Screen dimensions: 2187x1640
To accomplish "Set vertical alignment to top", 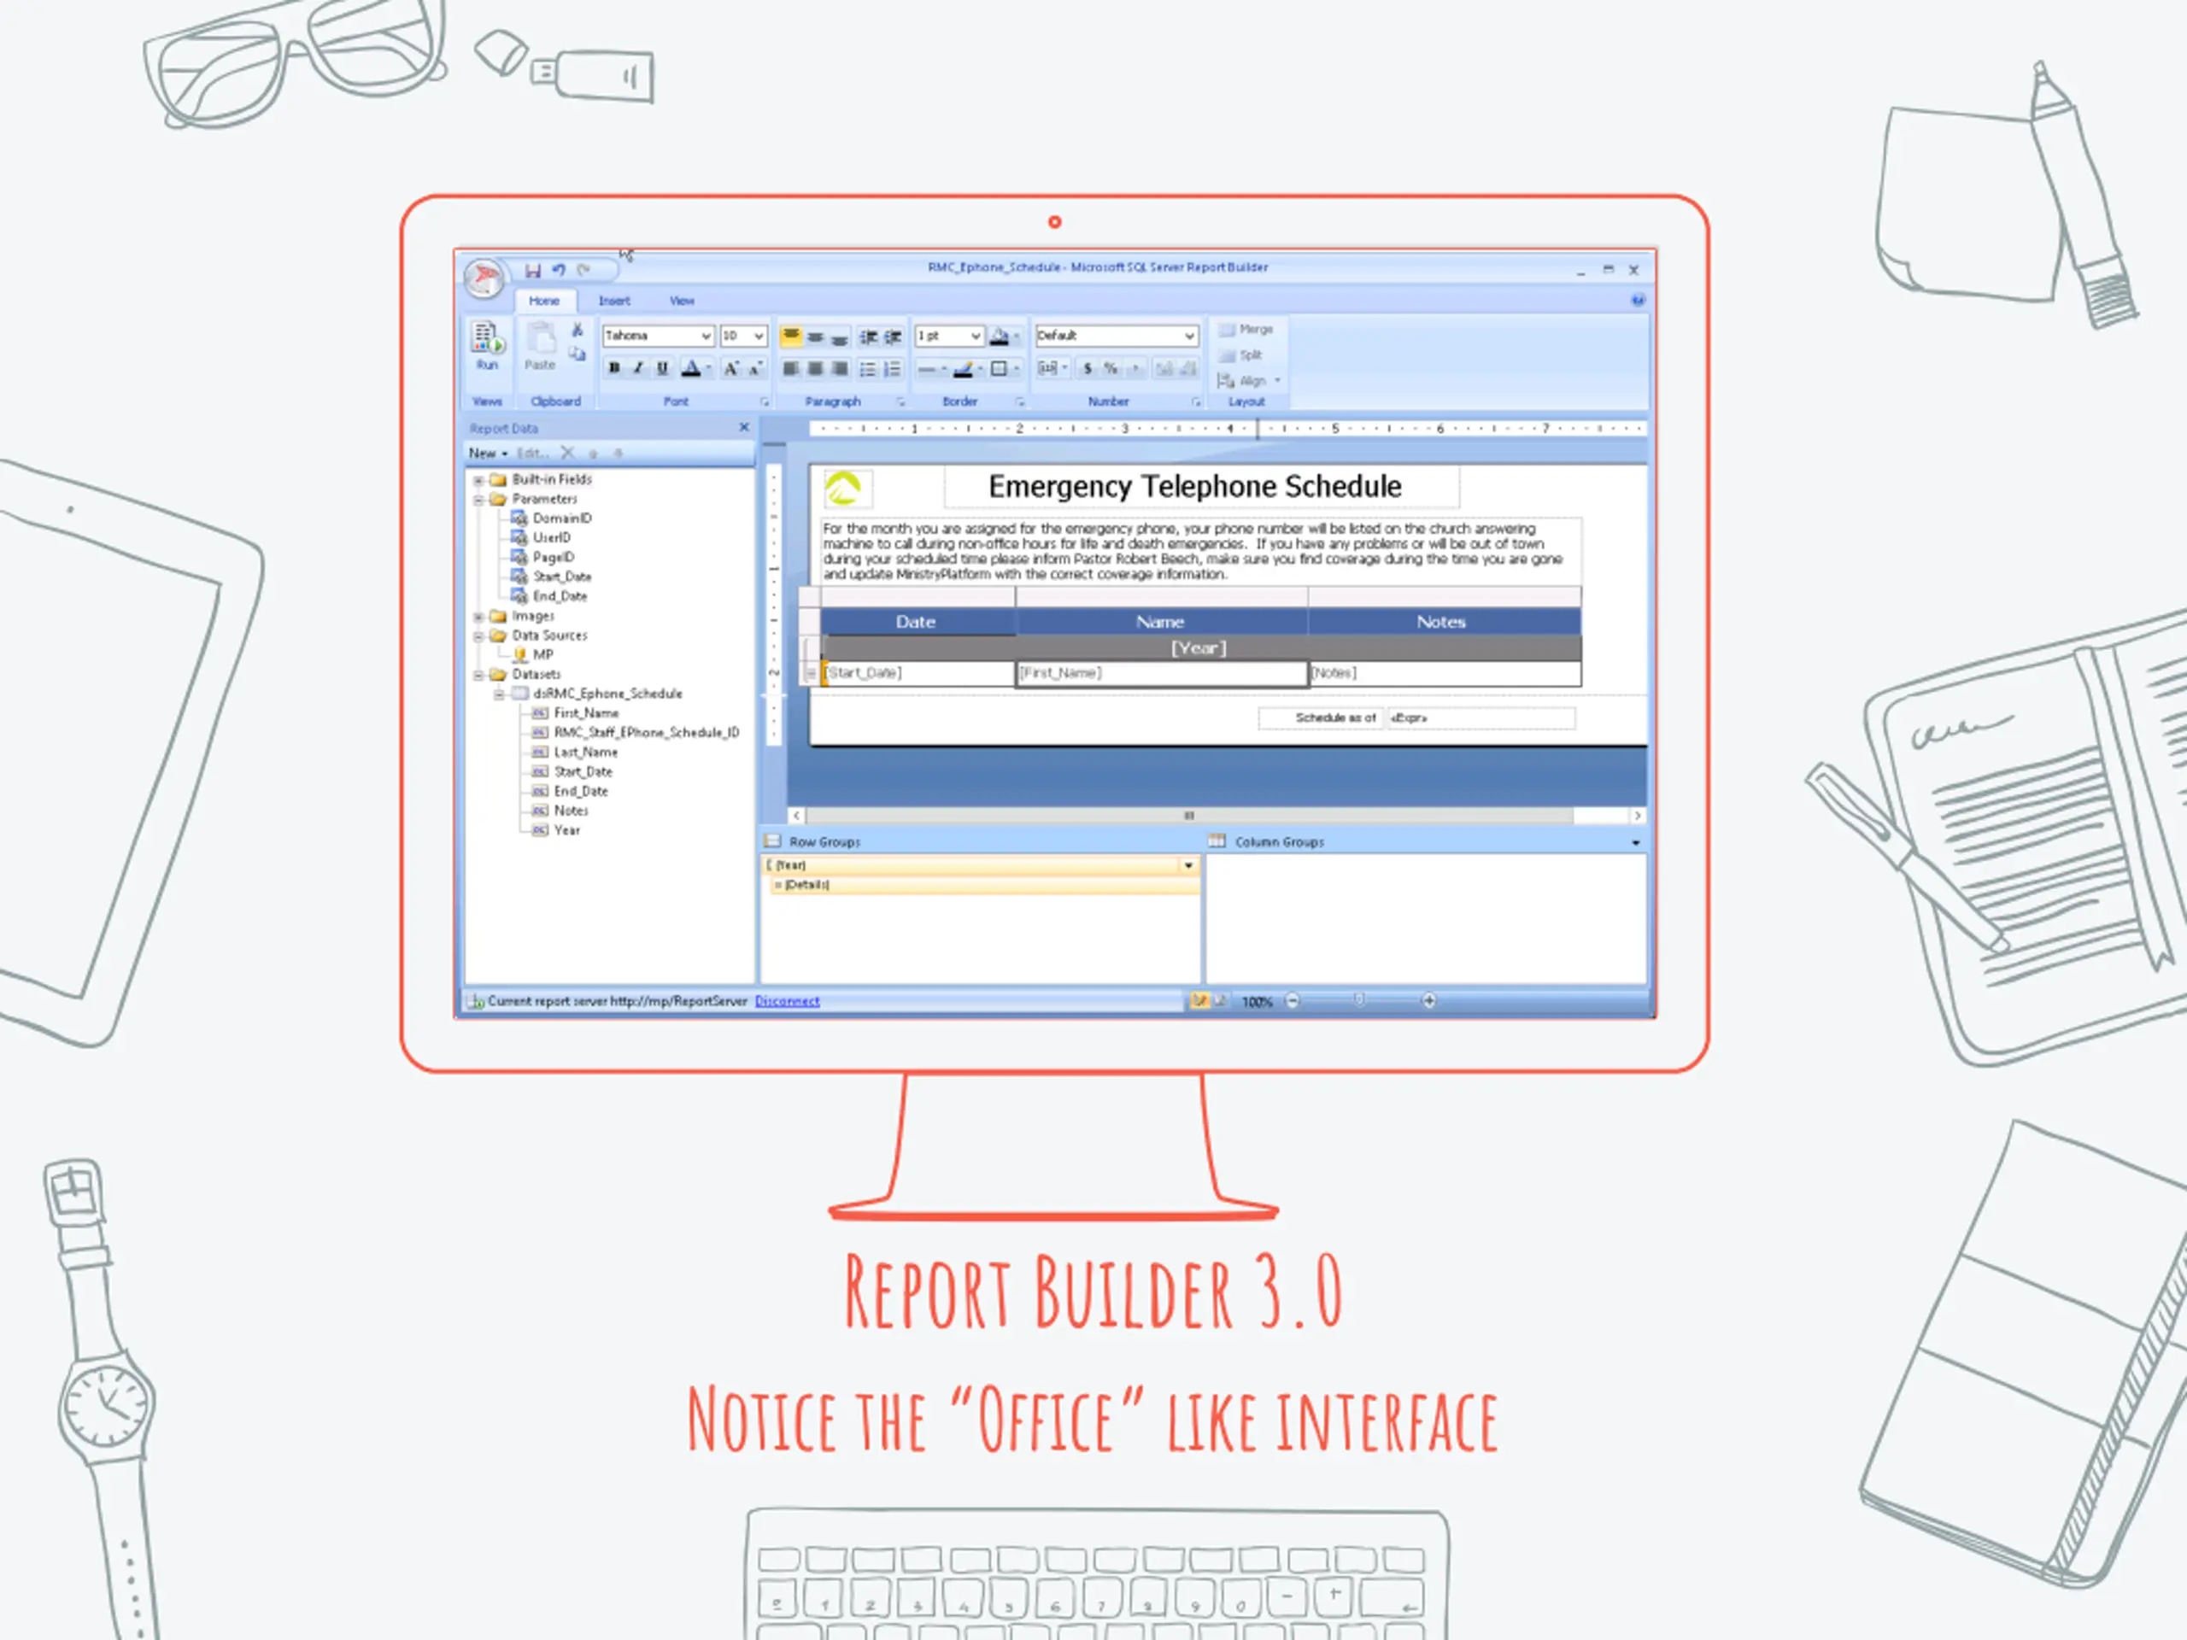I will pyautogui.click(x=791, y=337).
